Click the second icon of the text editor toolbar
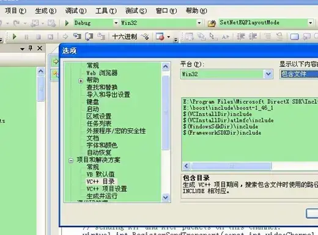318x235 pixels. tap(201, 37)
